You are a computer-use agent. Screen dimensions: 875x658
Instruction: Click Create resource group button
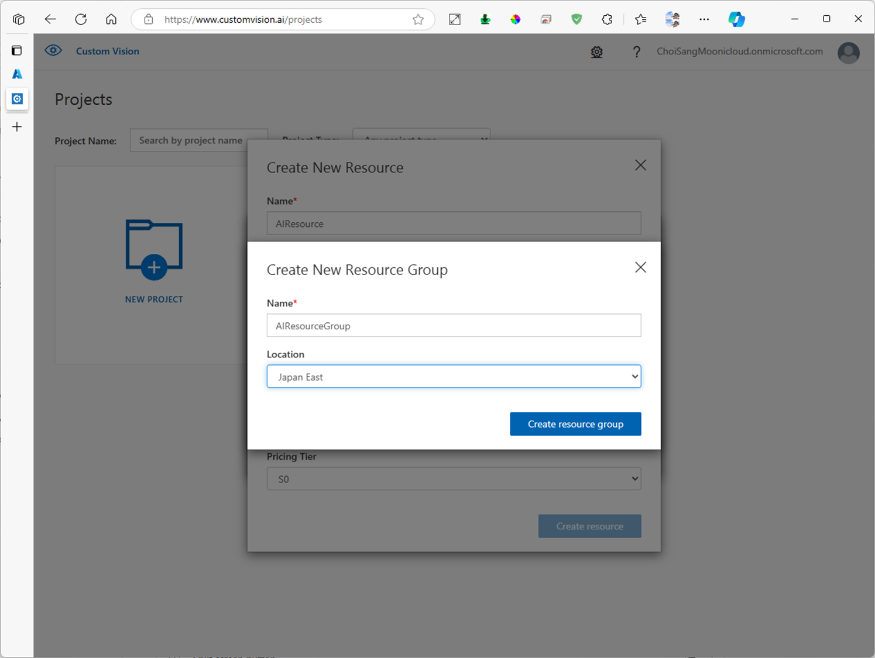point(575,424)
